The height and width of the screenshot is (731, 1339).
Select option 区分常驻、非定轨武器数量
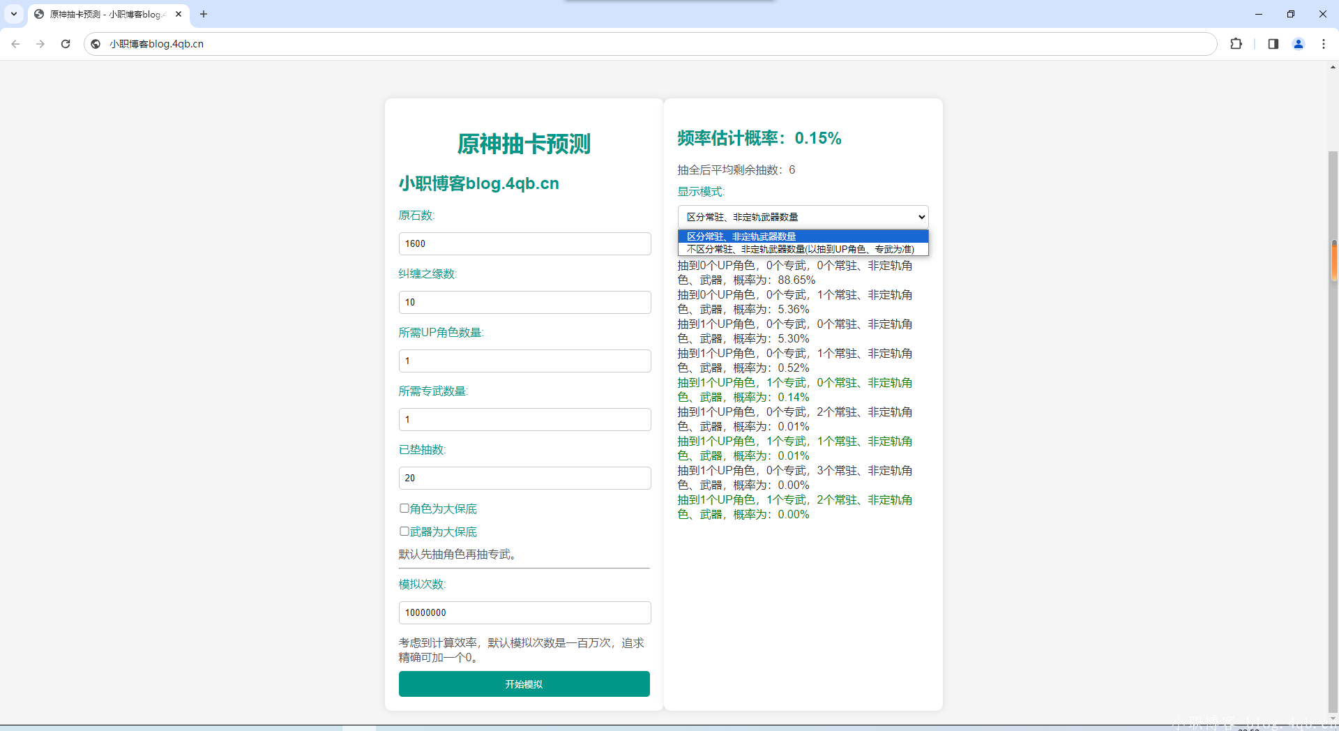click(803, 236)
